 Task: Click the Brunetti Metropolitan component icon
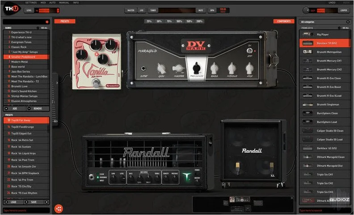coord(308,52)
